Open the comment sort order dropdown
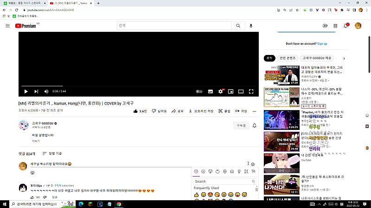 (x=52, y=153)
